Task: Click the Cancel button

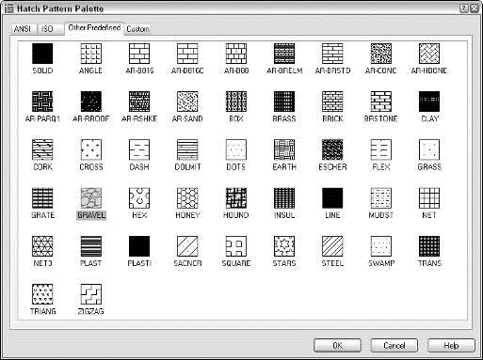Action: point(394,346)
